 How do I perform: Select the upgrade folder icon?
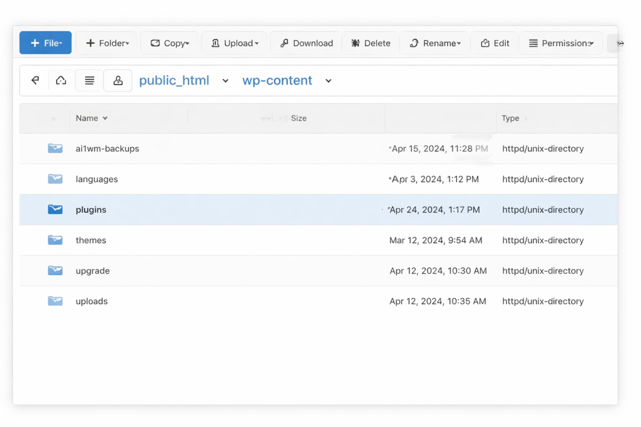point(55,271)
